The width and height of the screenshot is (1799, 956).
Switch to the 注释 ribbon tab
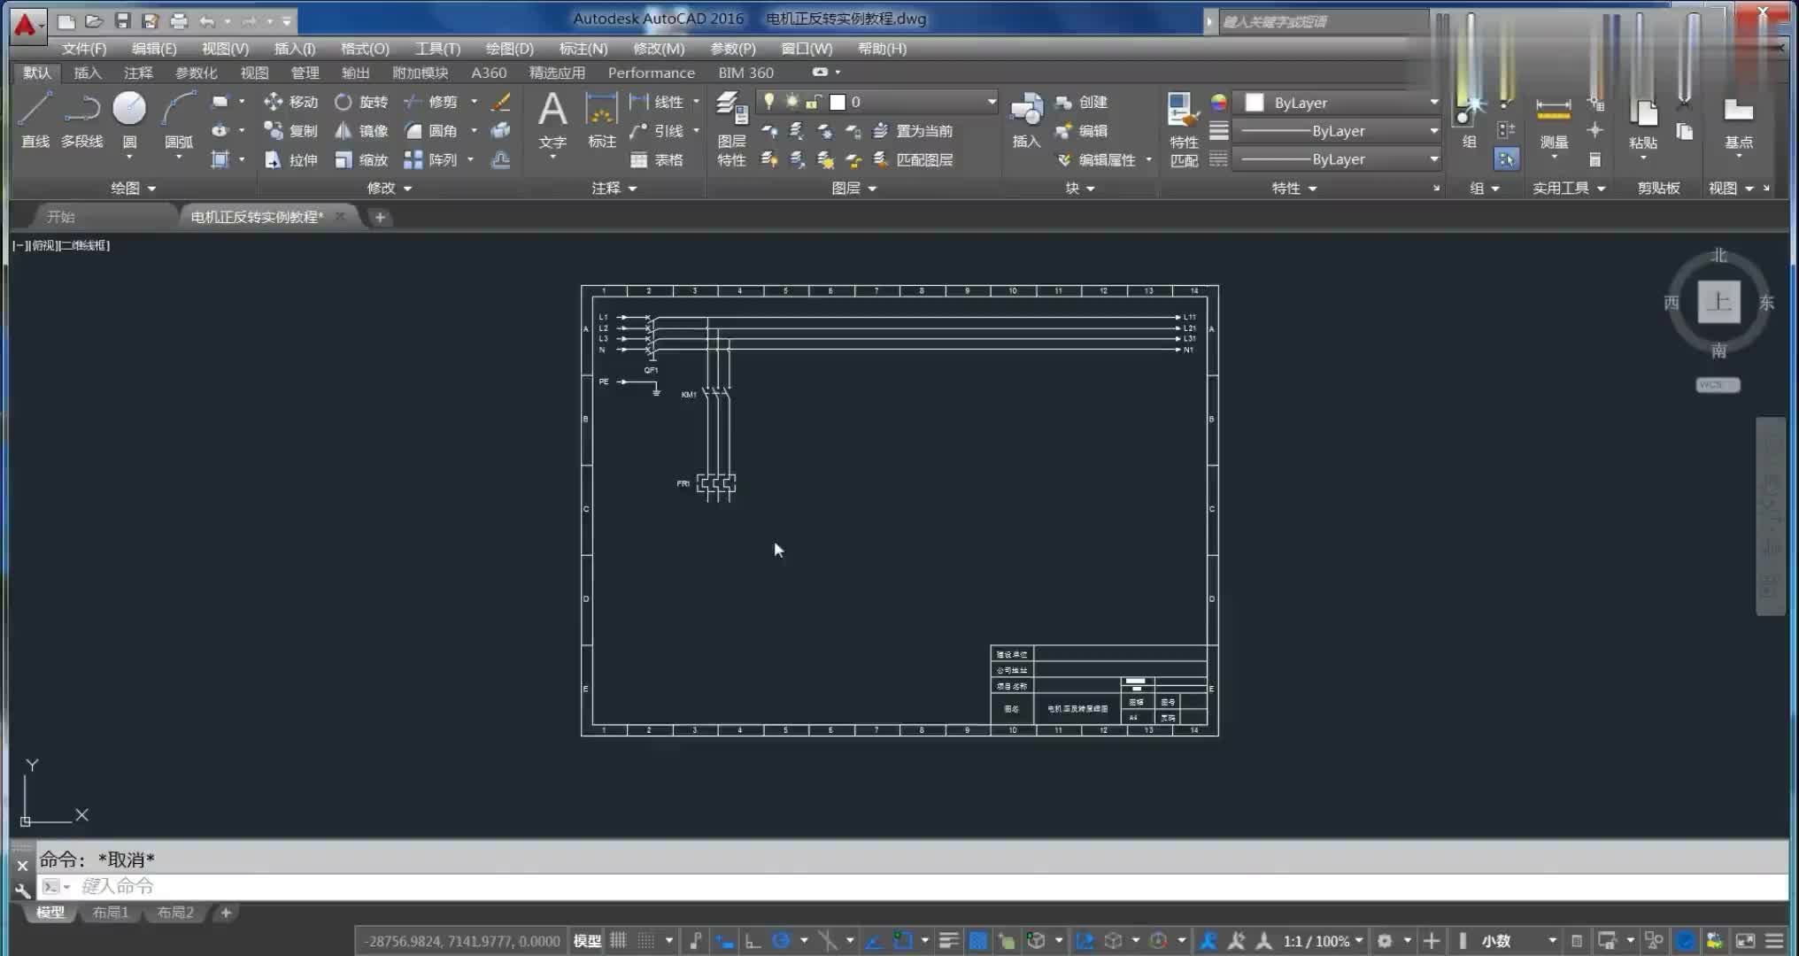pyautogui.click(x=138, y=73)
